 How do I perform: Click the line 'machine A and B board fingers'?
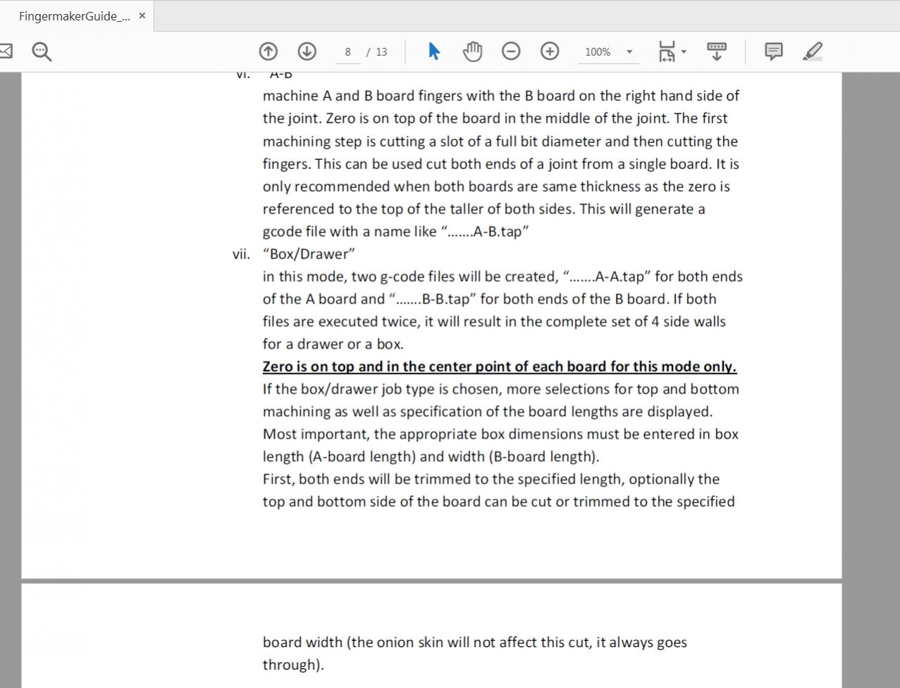pos(500,96)
